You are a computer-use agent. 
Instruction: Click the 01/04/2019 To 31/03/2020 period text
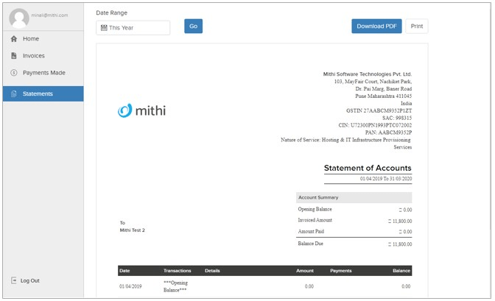coord(386,179)
